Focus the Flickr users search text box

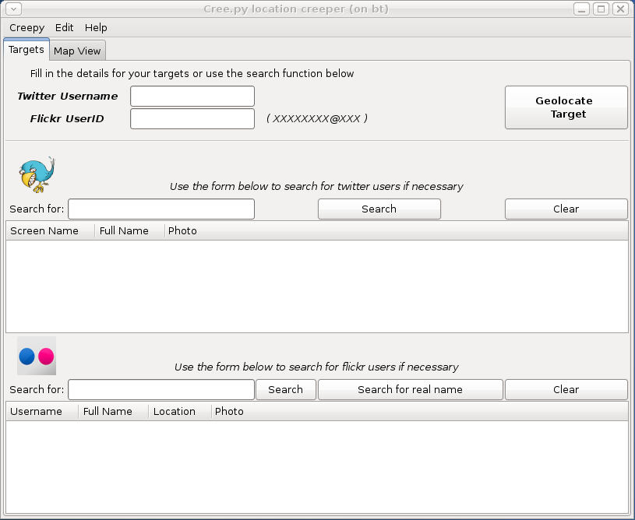click(x=161, y=390)
